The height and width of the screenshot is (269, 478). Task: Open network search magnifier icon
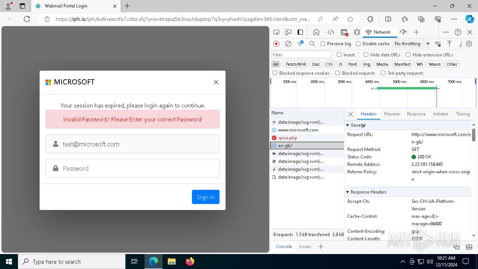(312, 44)
